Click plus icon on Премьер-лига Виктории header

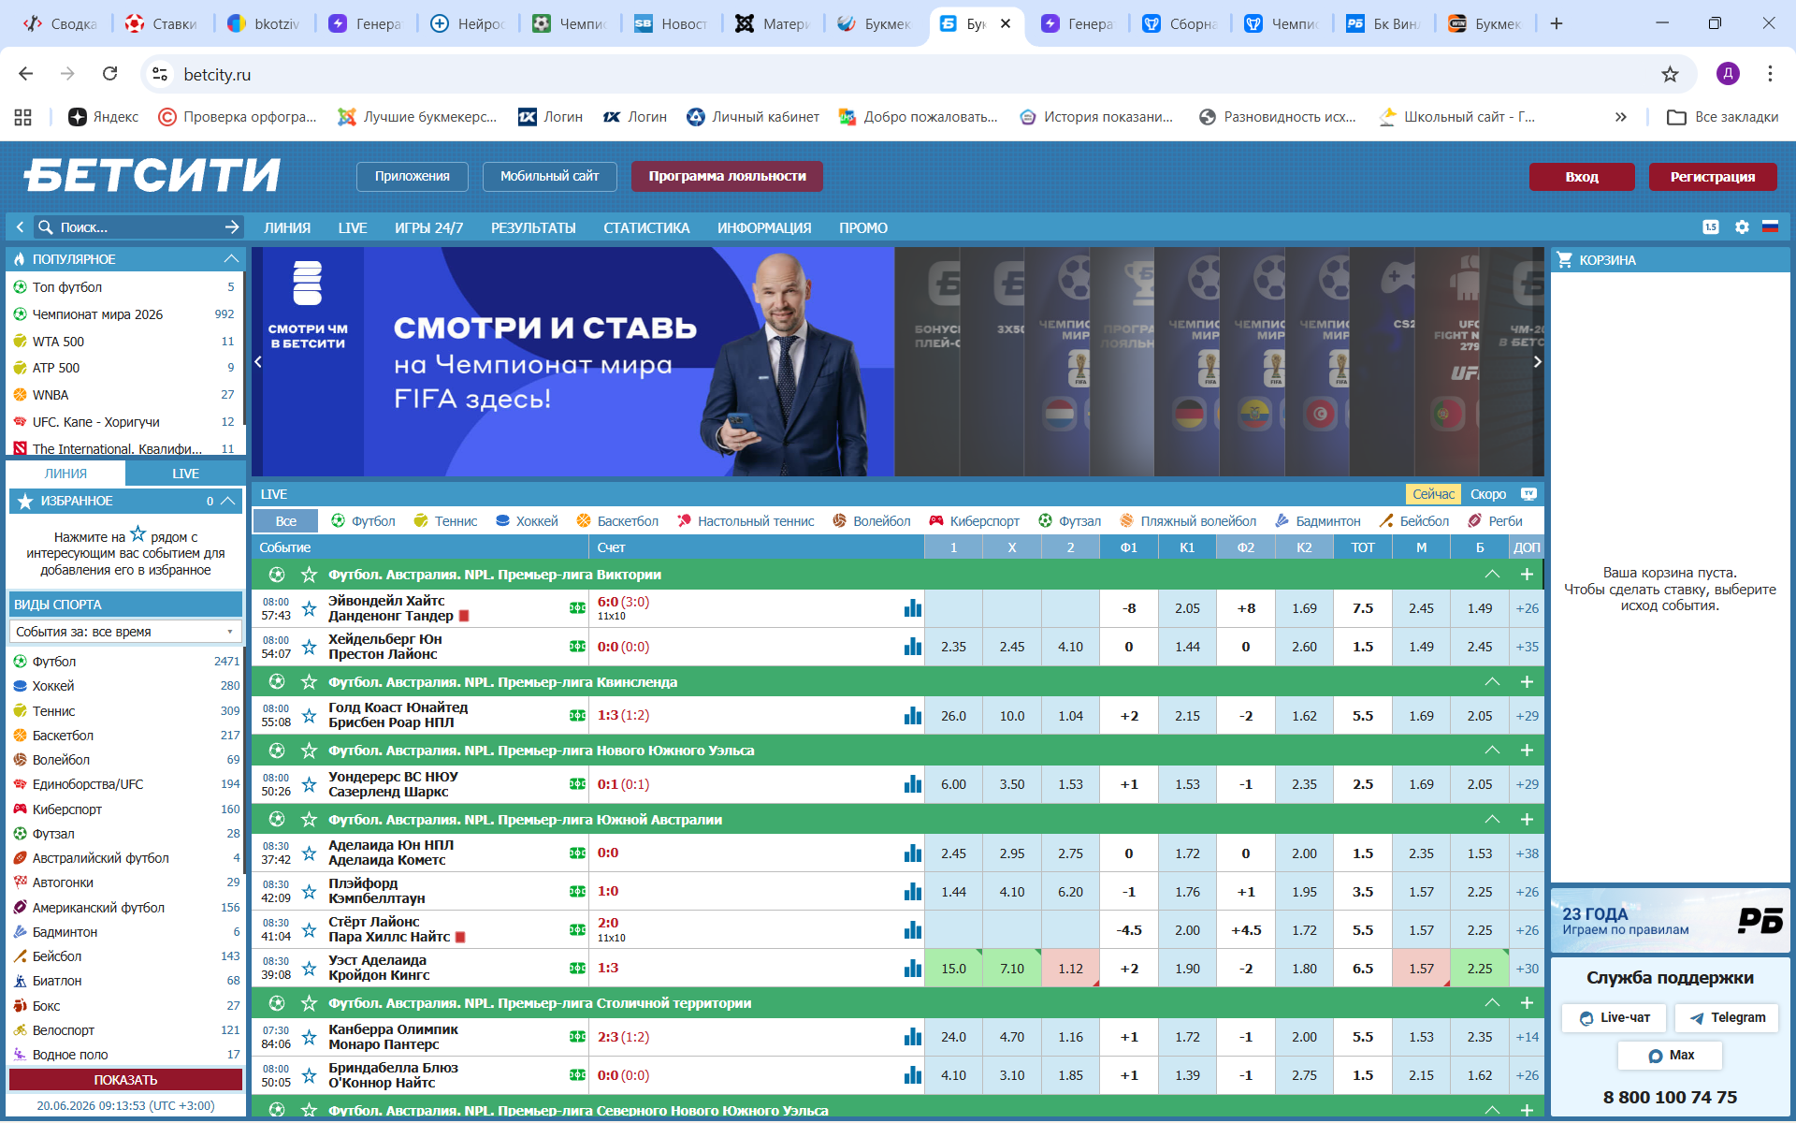click(1527, 575)
